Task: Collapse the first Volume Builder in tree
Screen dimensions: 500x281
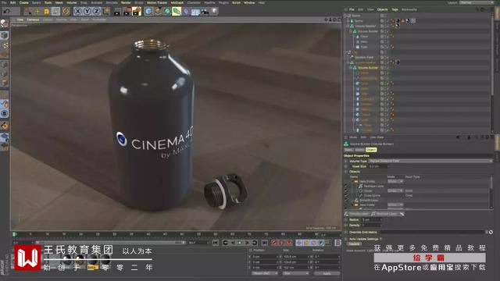Action: [351, 31]
